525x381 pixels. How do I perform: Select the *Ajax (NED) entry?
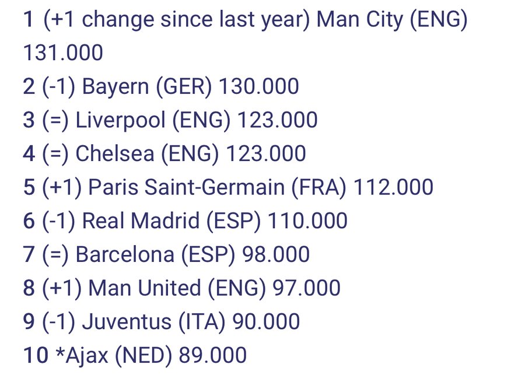pyautogui.click(x=114, y=355)
